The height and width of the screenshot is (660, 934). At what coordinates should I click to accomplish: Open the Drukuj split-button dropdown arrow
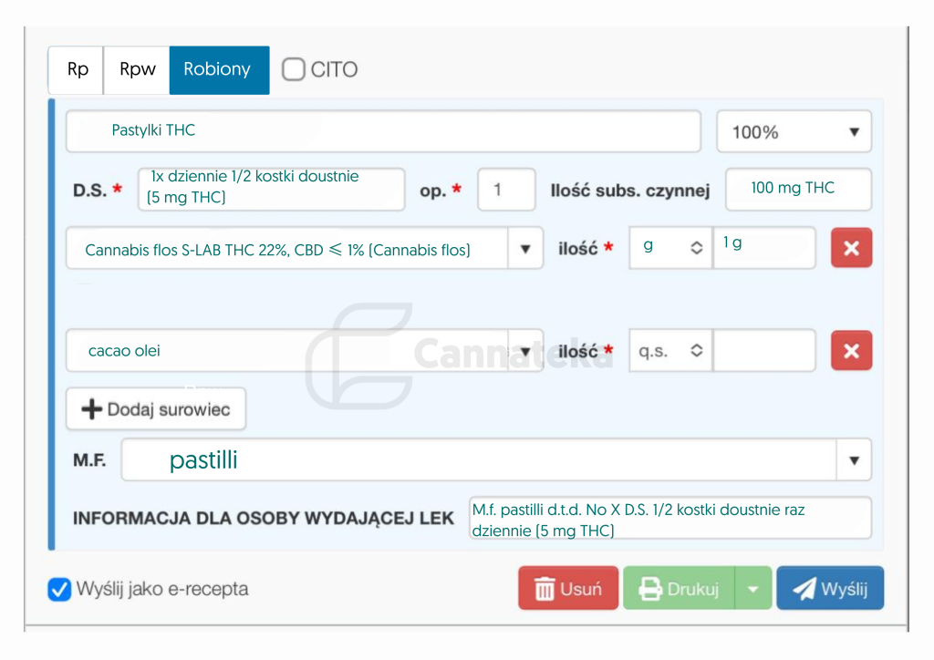coord(754,588)
